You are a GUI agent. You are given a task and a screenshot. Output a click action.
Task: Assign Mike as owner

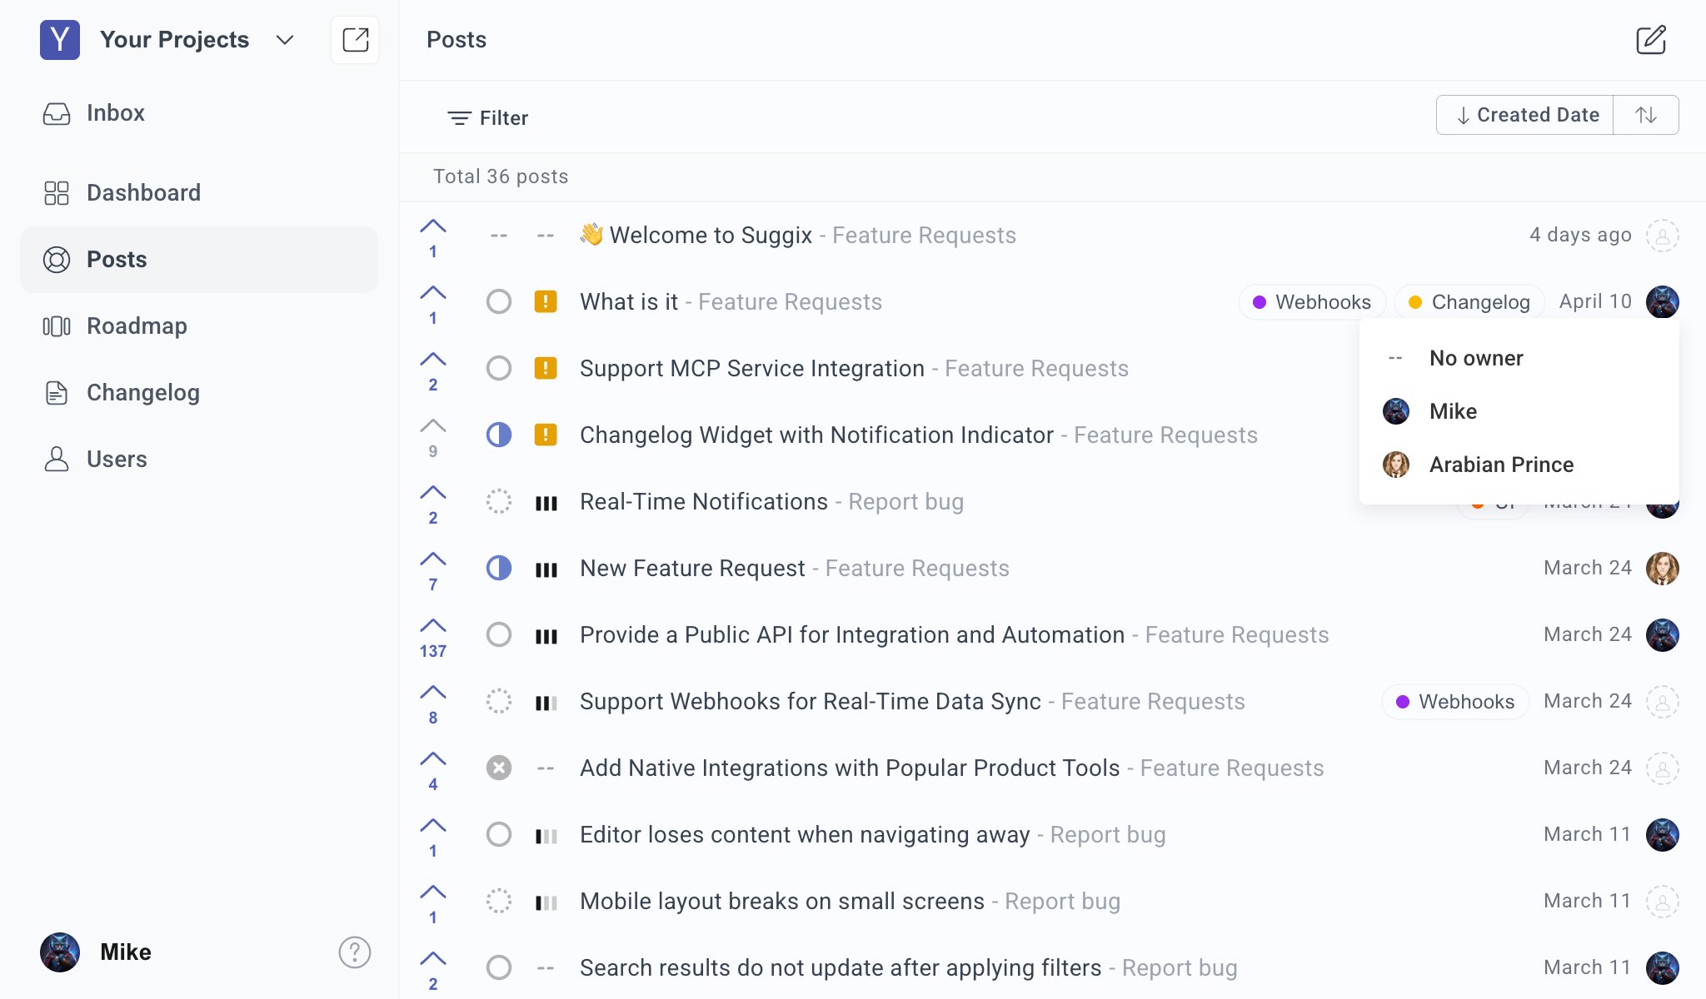pos(1519,411)
